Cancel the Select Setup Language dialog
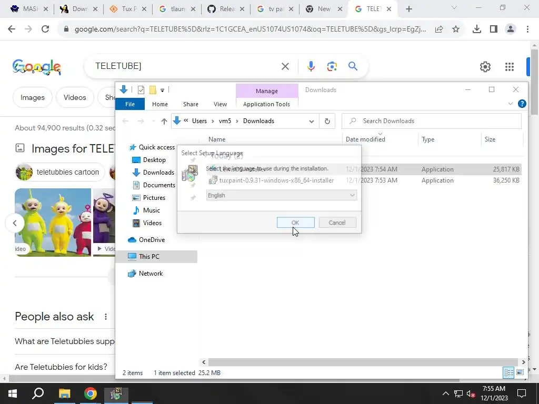Viewport: 539px width, 404px height. click(337, 223)
